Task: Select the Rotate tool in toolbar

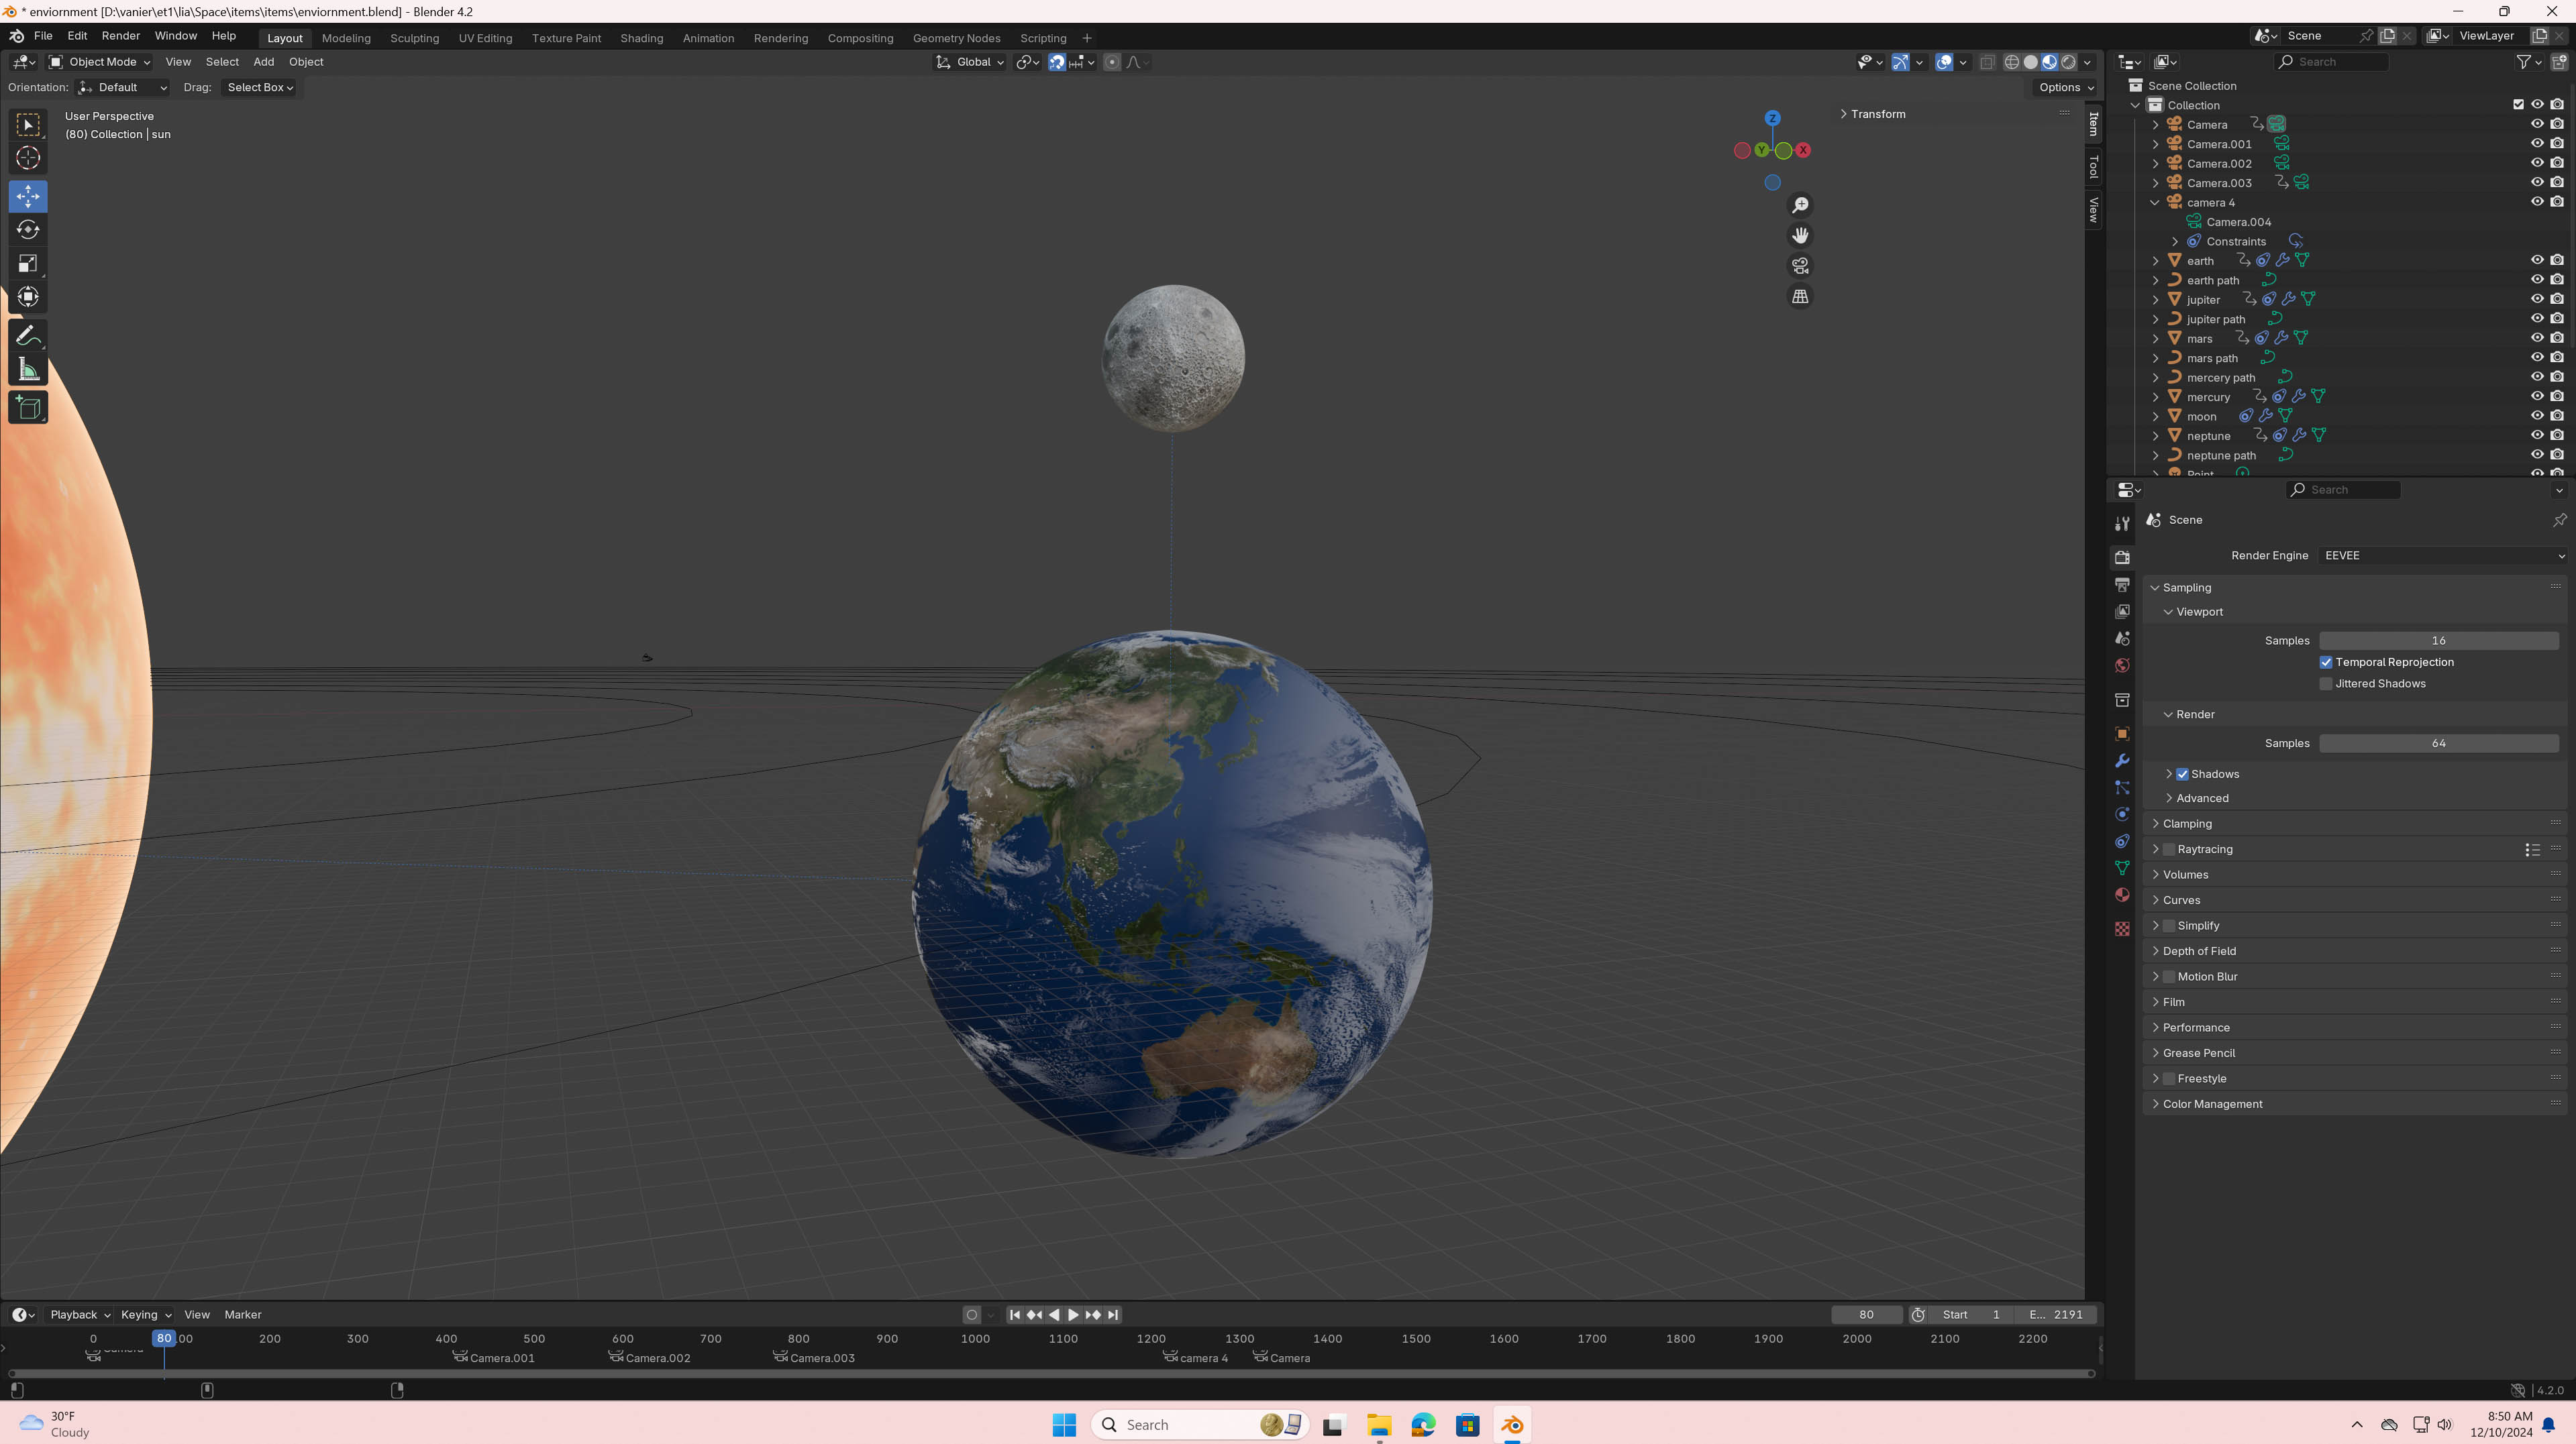Action: click(28, 230)
